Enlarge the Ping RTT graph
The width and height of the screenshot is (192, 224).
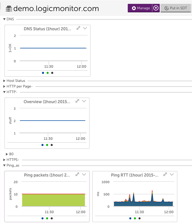pos(165,175)
